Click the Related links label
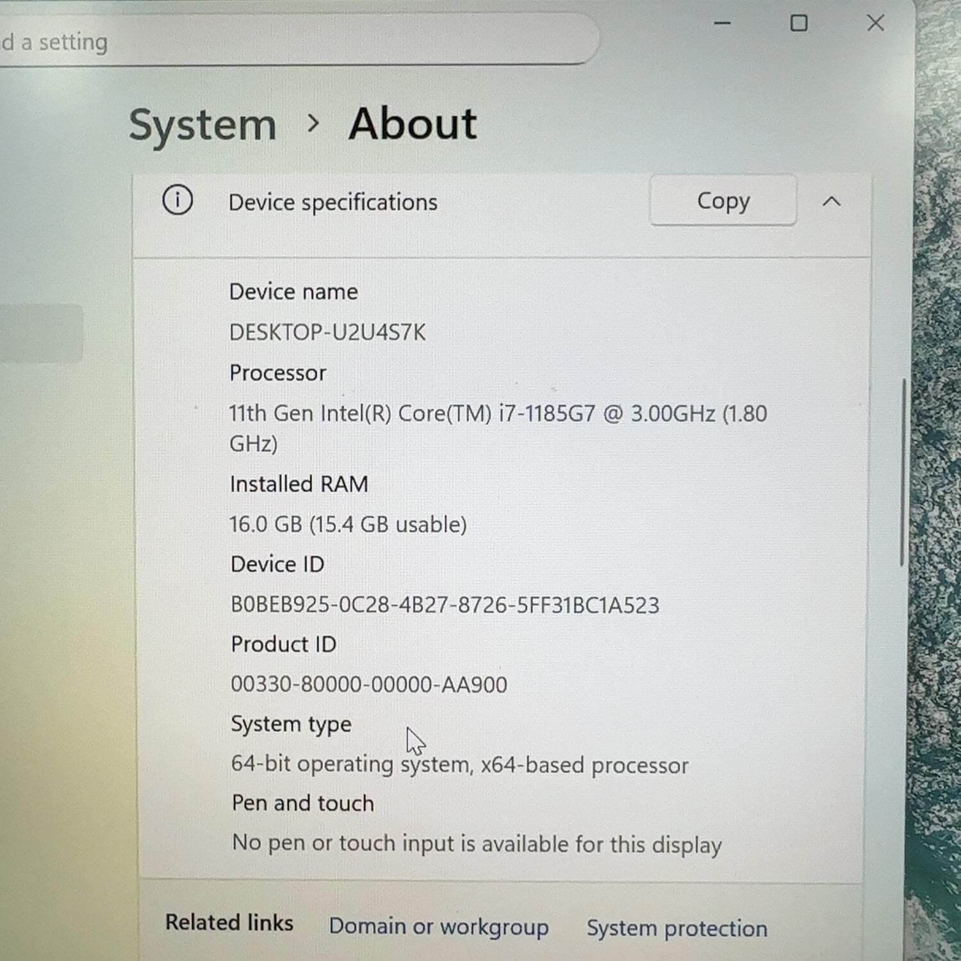This screenshot has height=961, width=961. [229, 923]
